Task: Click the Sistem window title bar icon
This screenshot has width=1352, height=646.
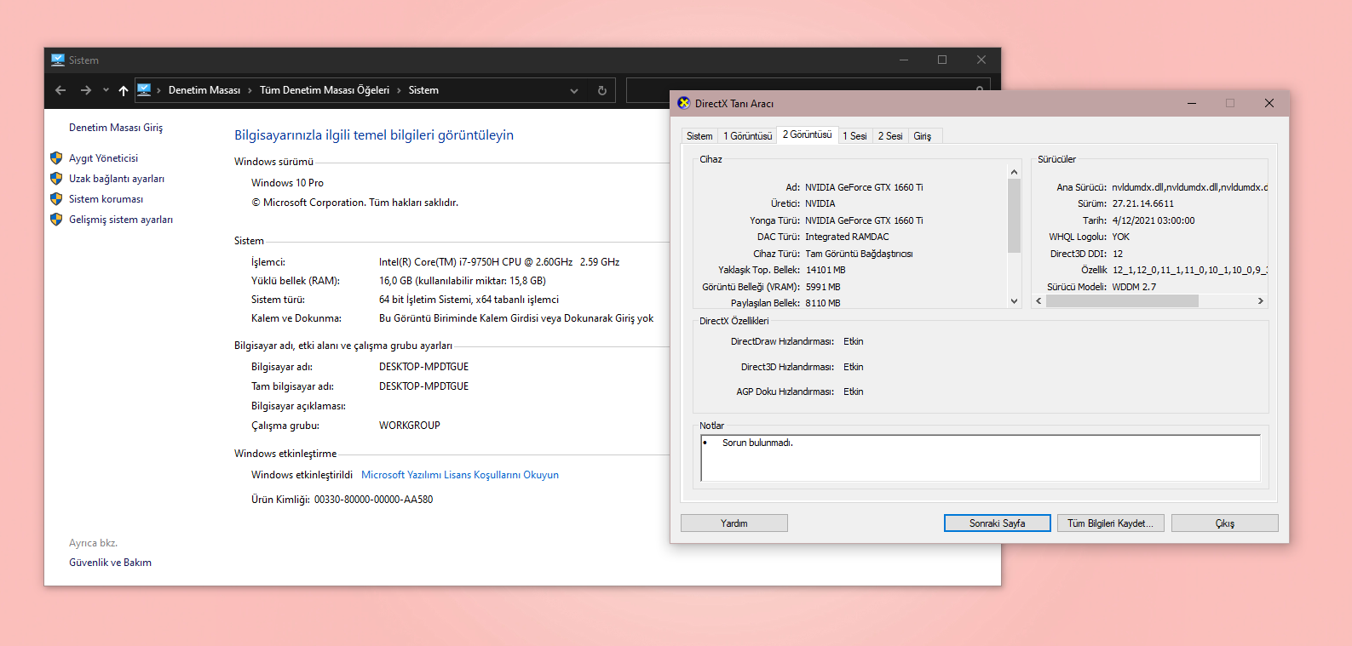Action: [58, 60]
